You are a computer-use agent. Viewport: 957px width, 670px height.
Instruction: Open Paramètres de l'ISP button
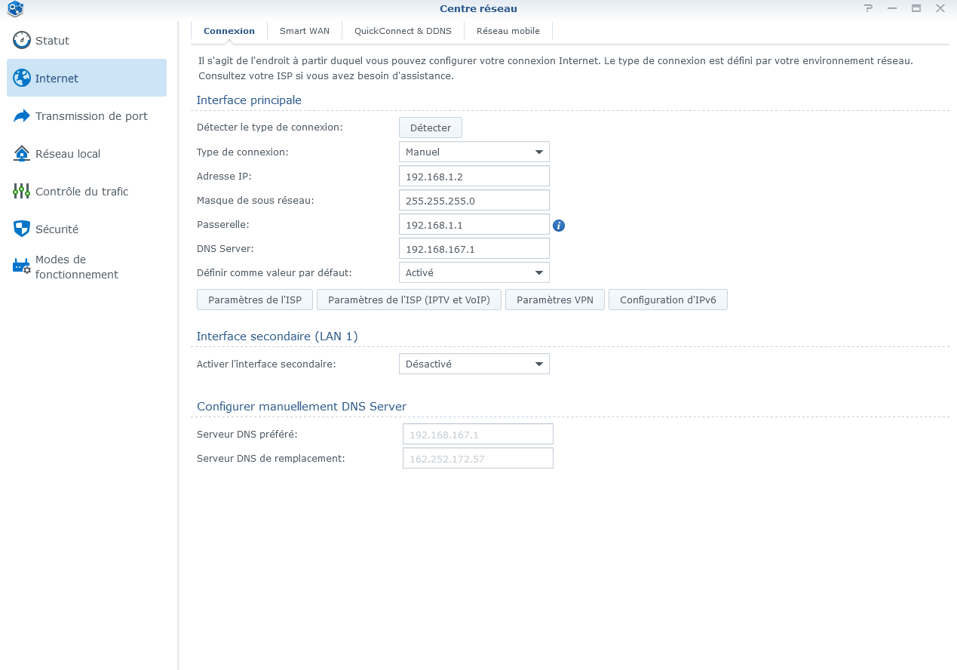[255, 300]
